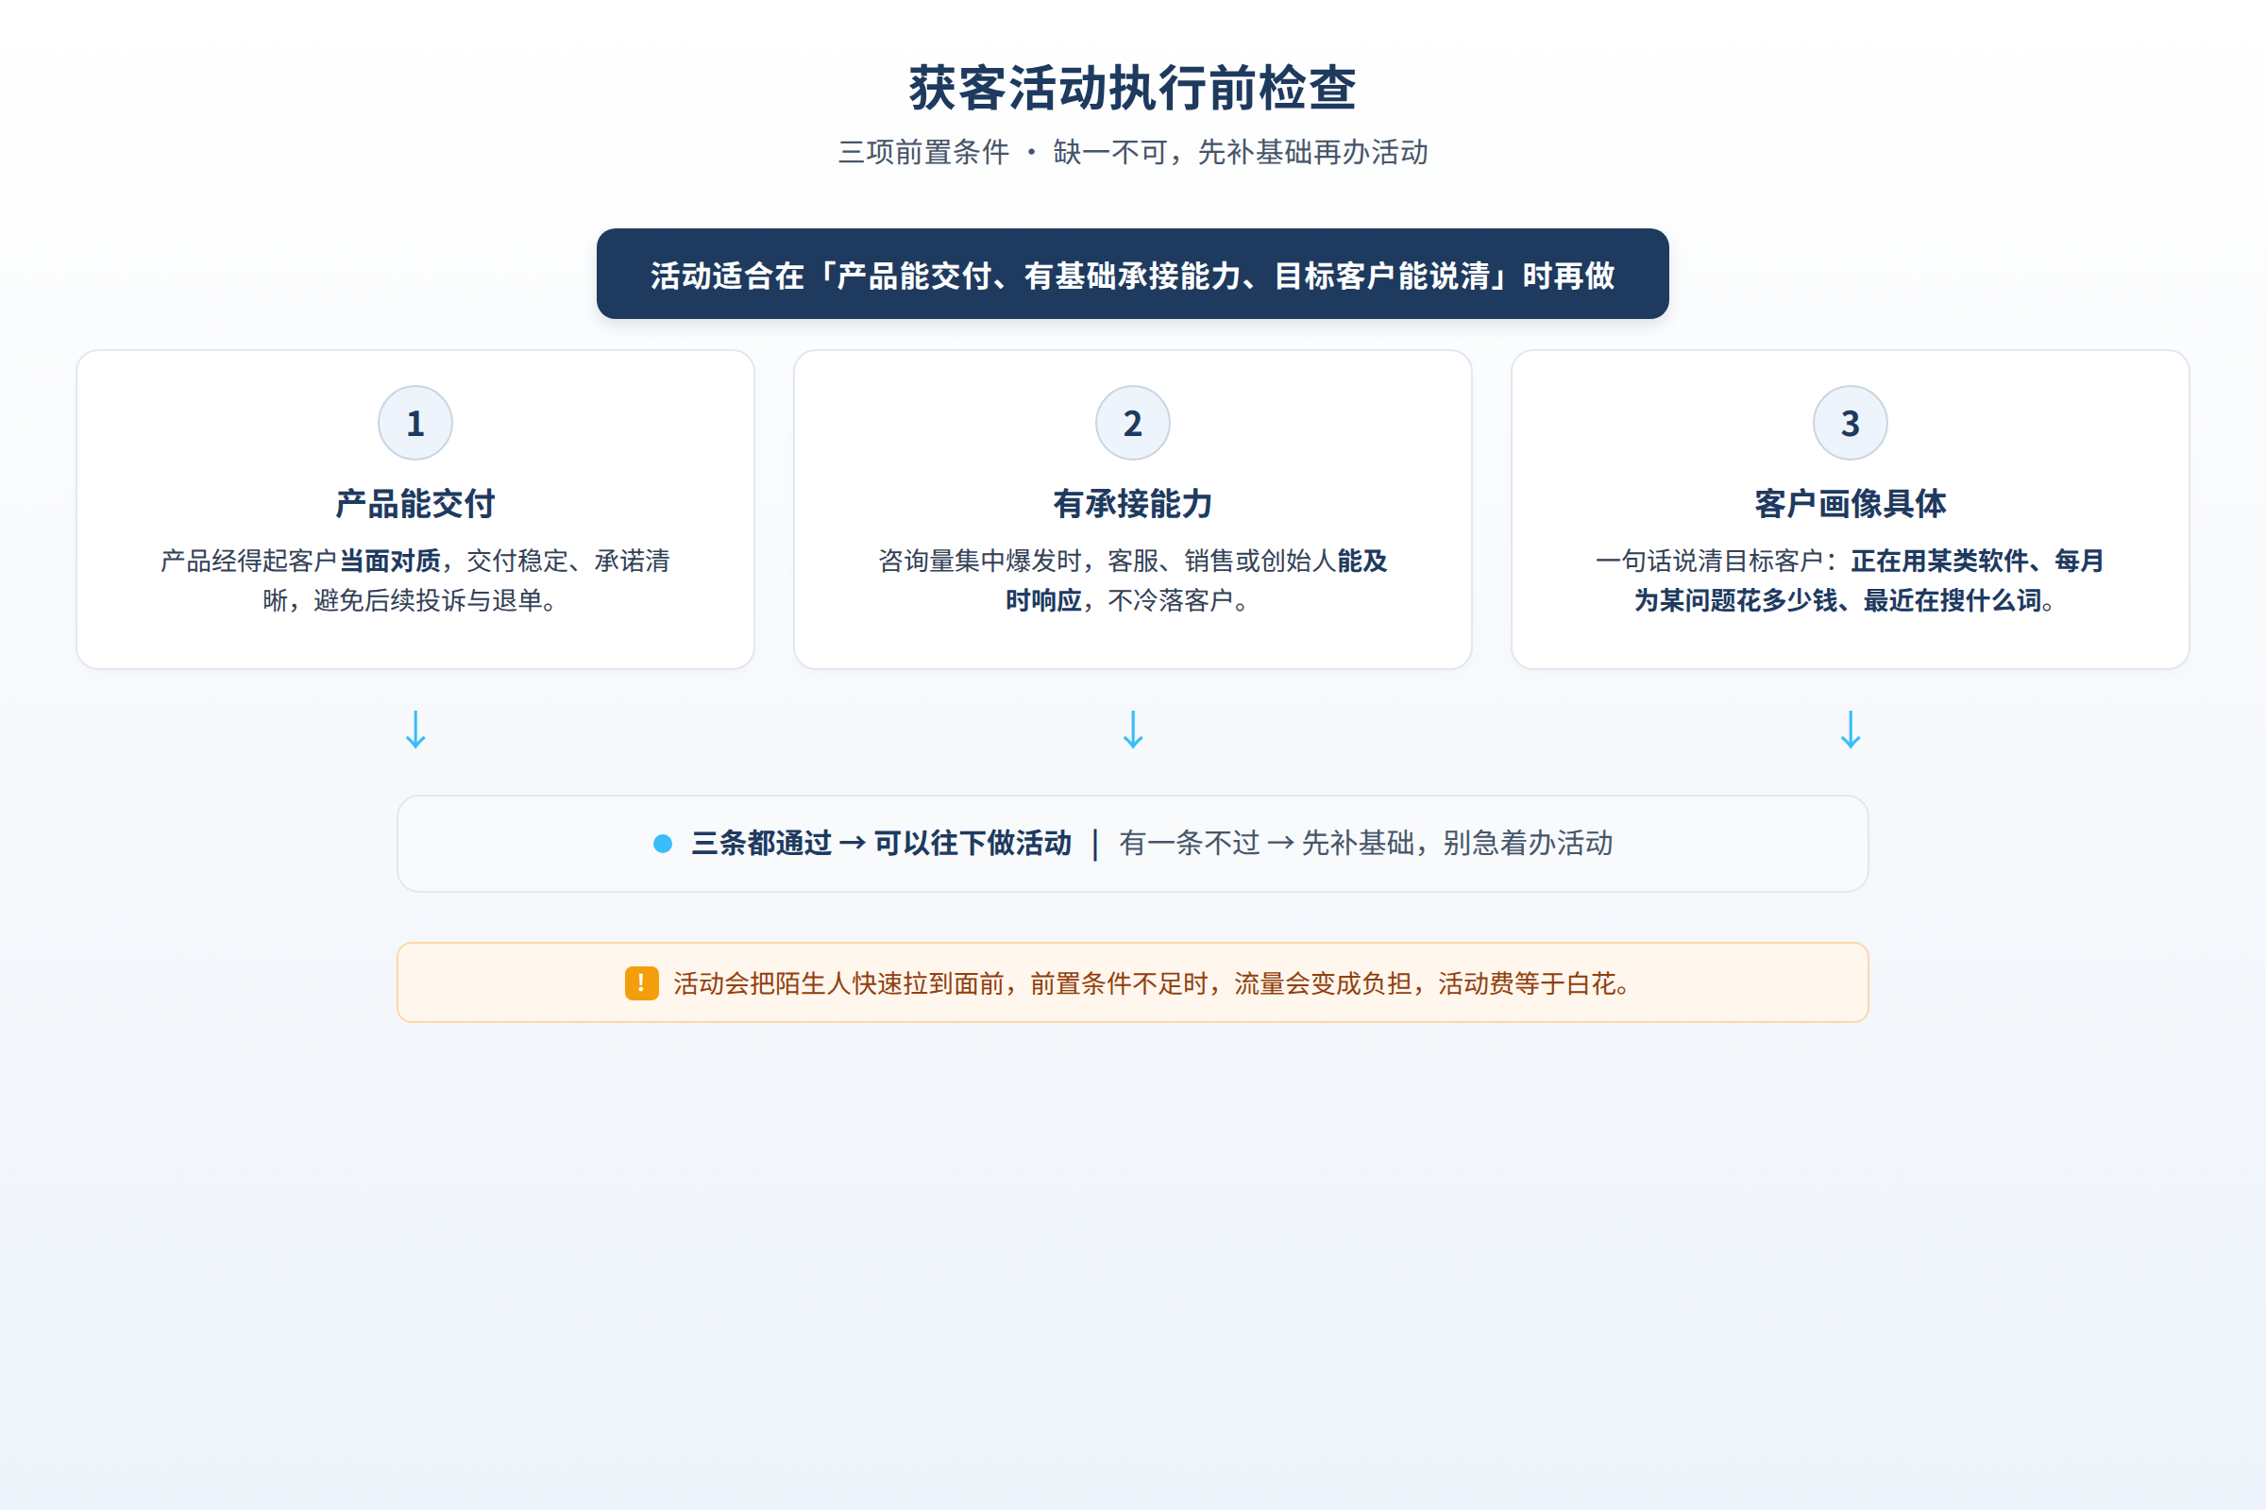Click the number 1 circle badge
2266x1510 pixels.
coord(415,423)
